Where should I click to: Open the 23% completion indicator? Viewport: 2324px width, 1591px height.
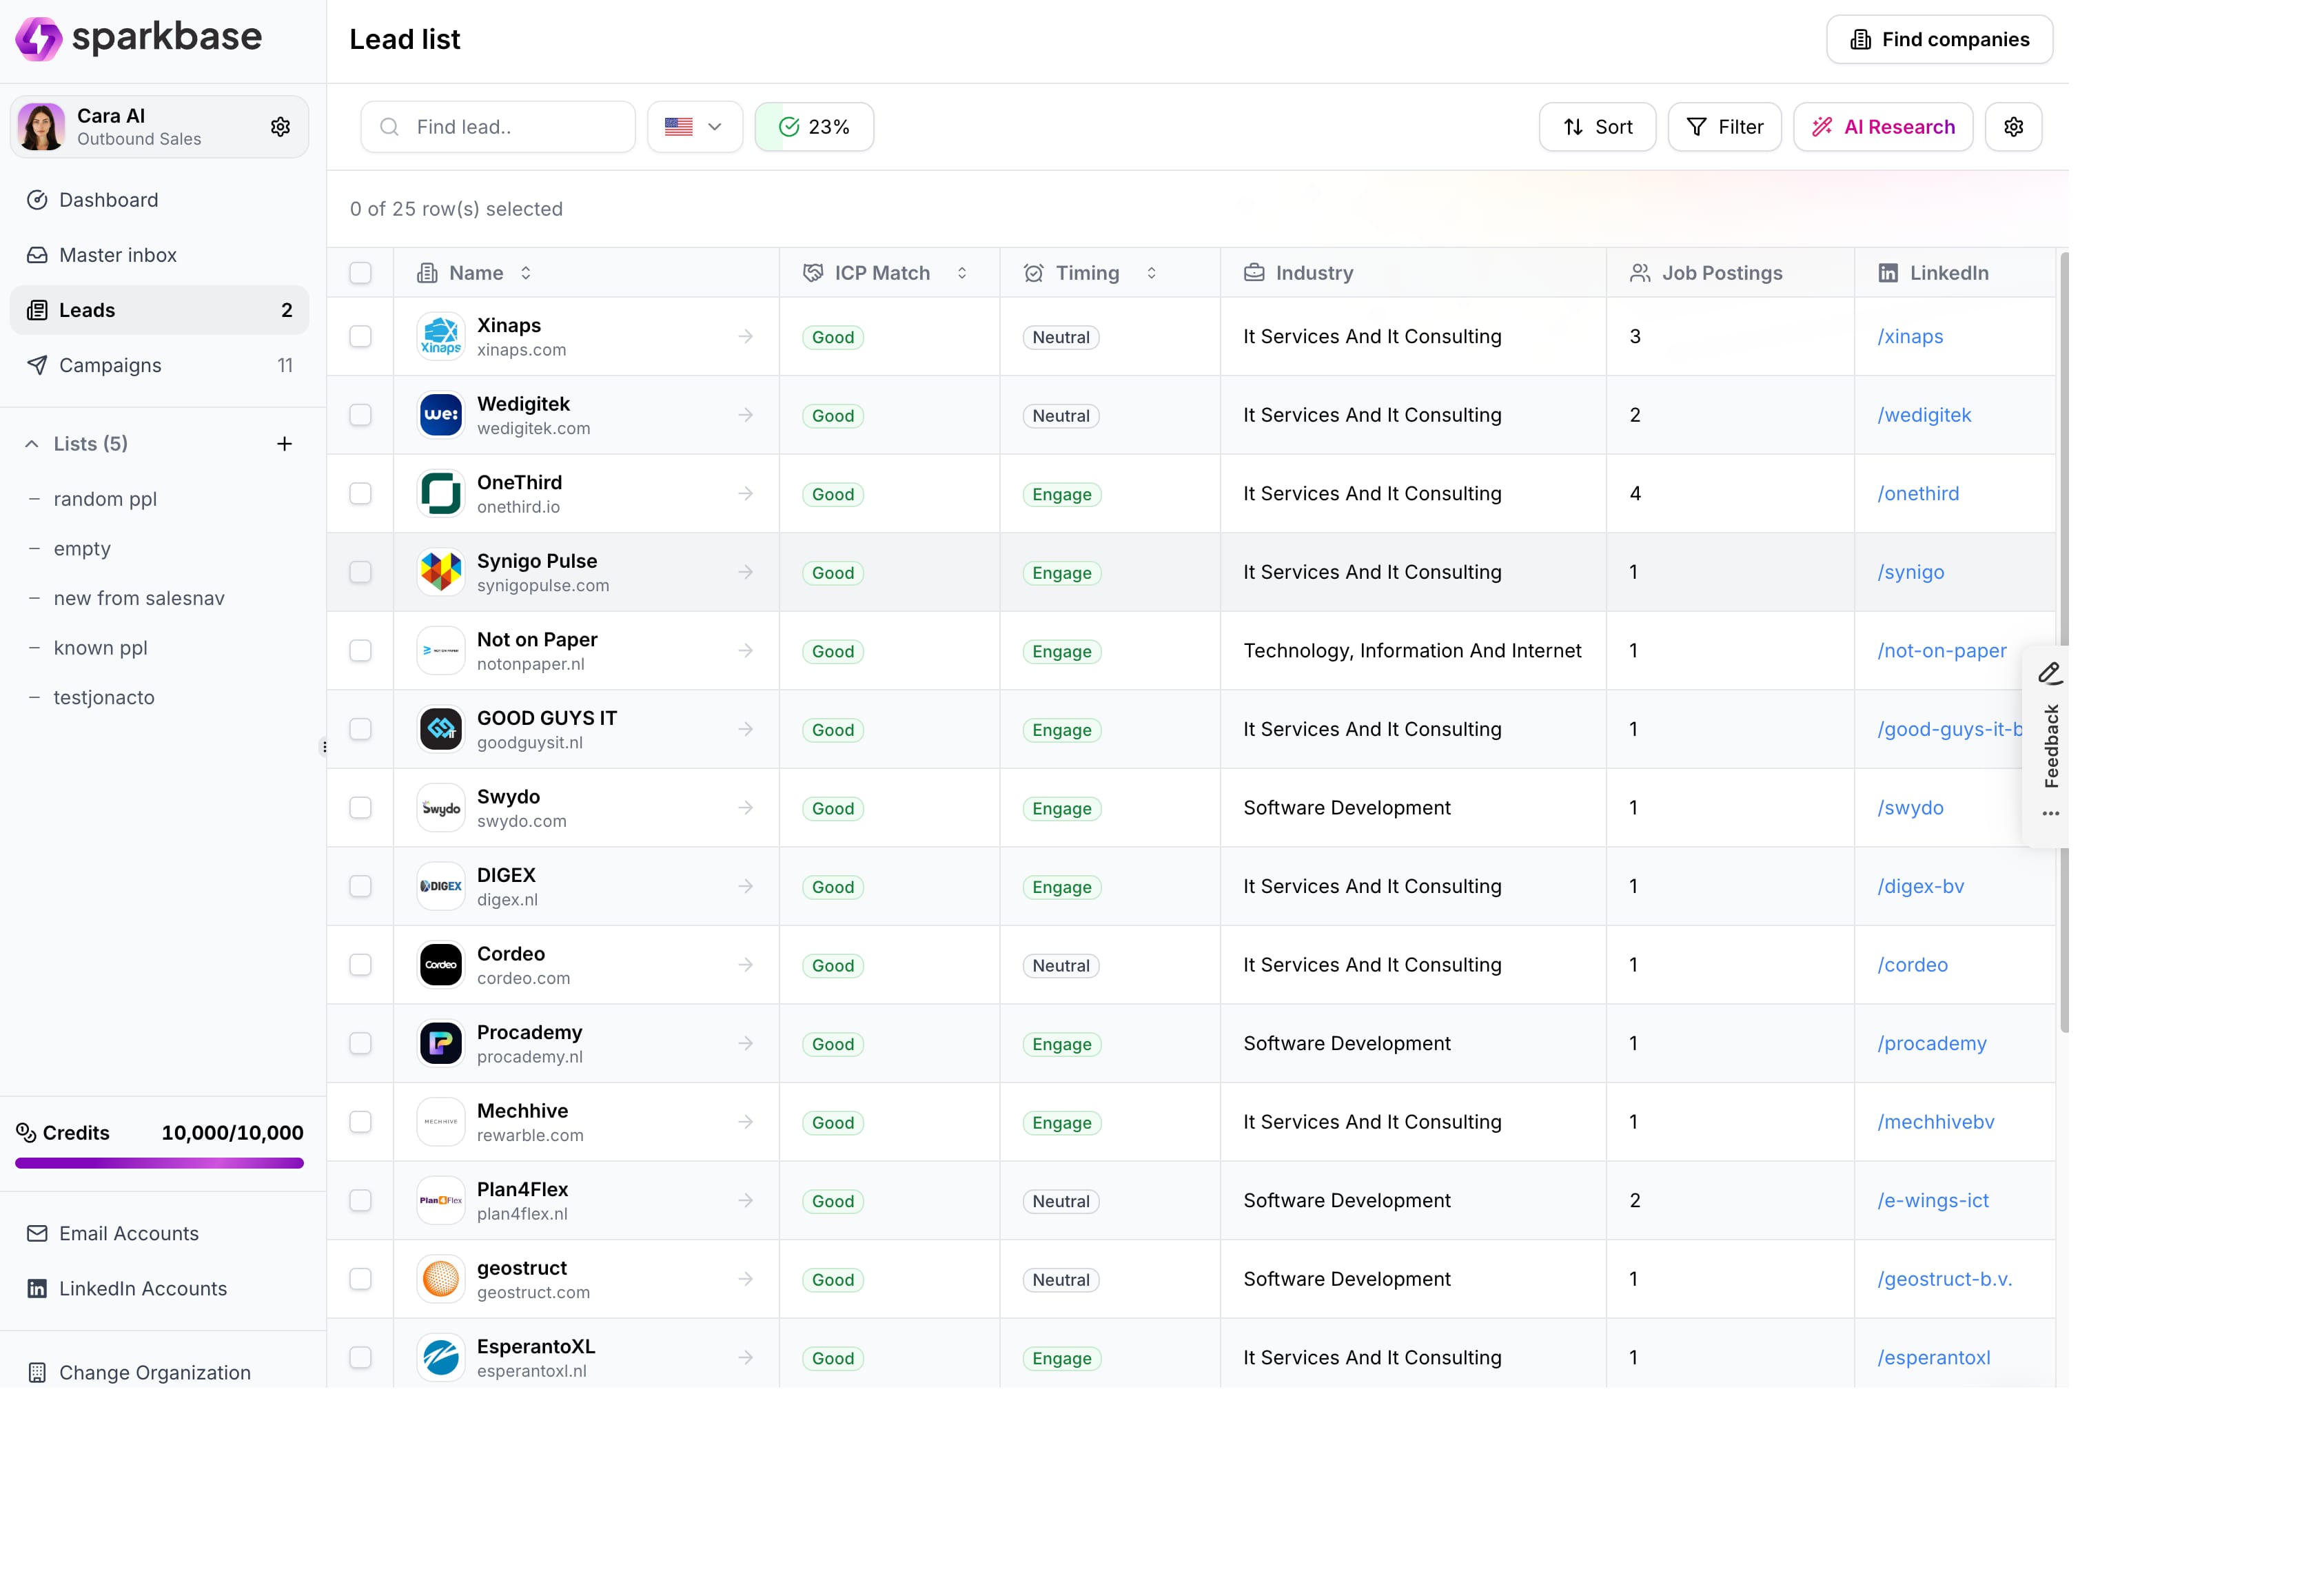(814, 127)
